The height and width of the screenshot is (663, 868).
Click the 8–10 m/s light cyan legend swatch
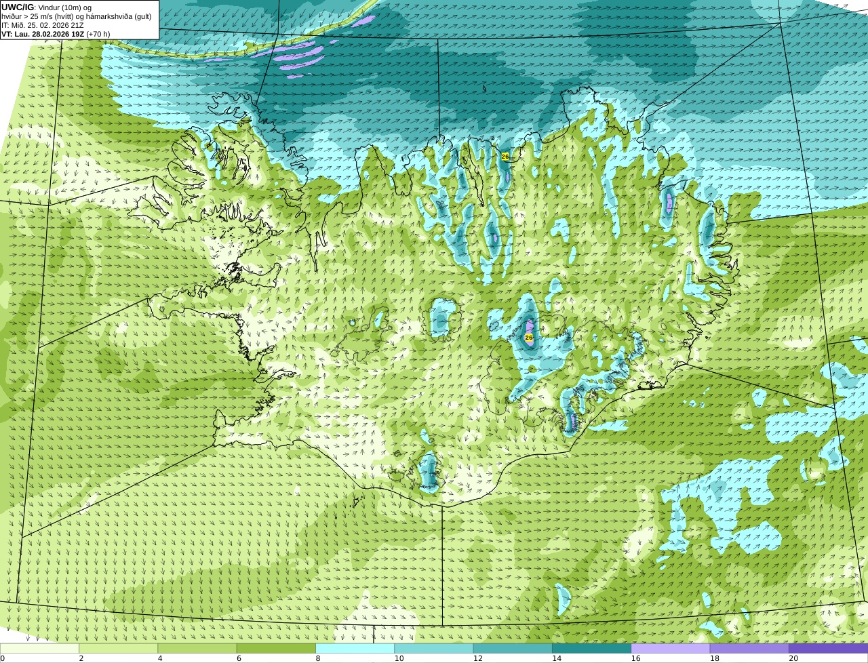tap(355, 648)
